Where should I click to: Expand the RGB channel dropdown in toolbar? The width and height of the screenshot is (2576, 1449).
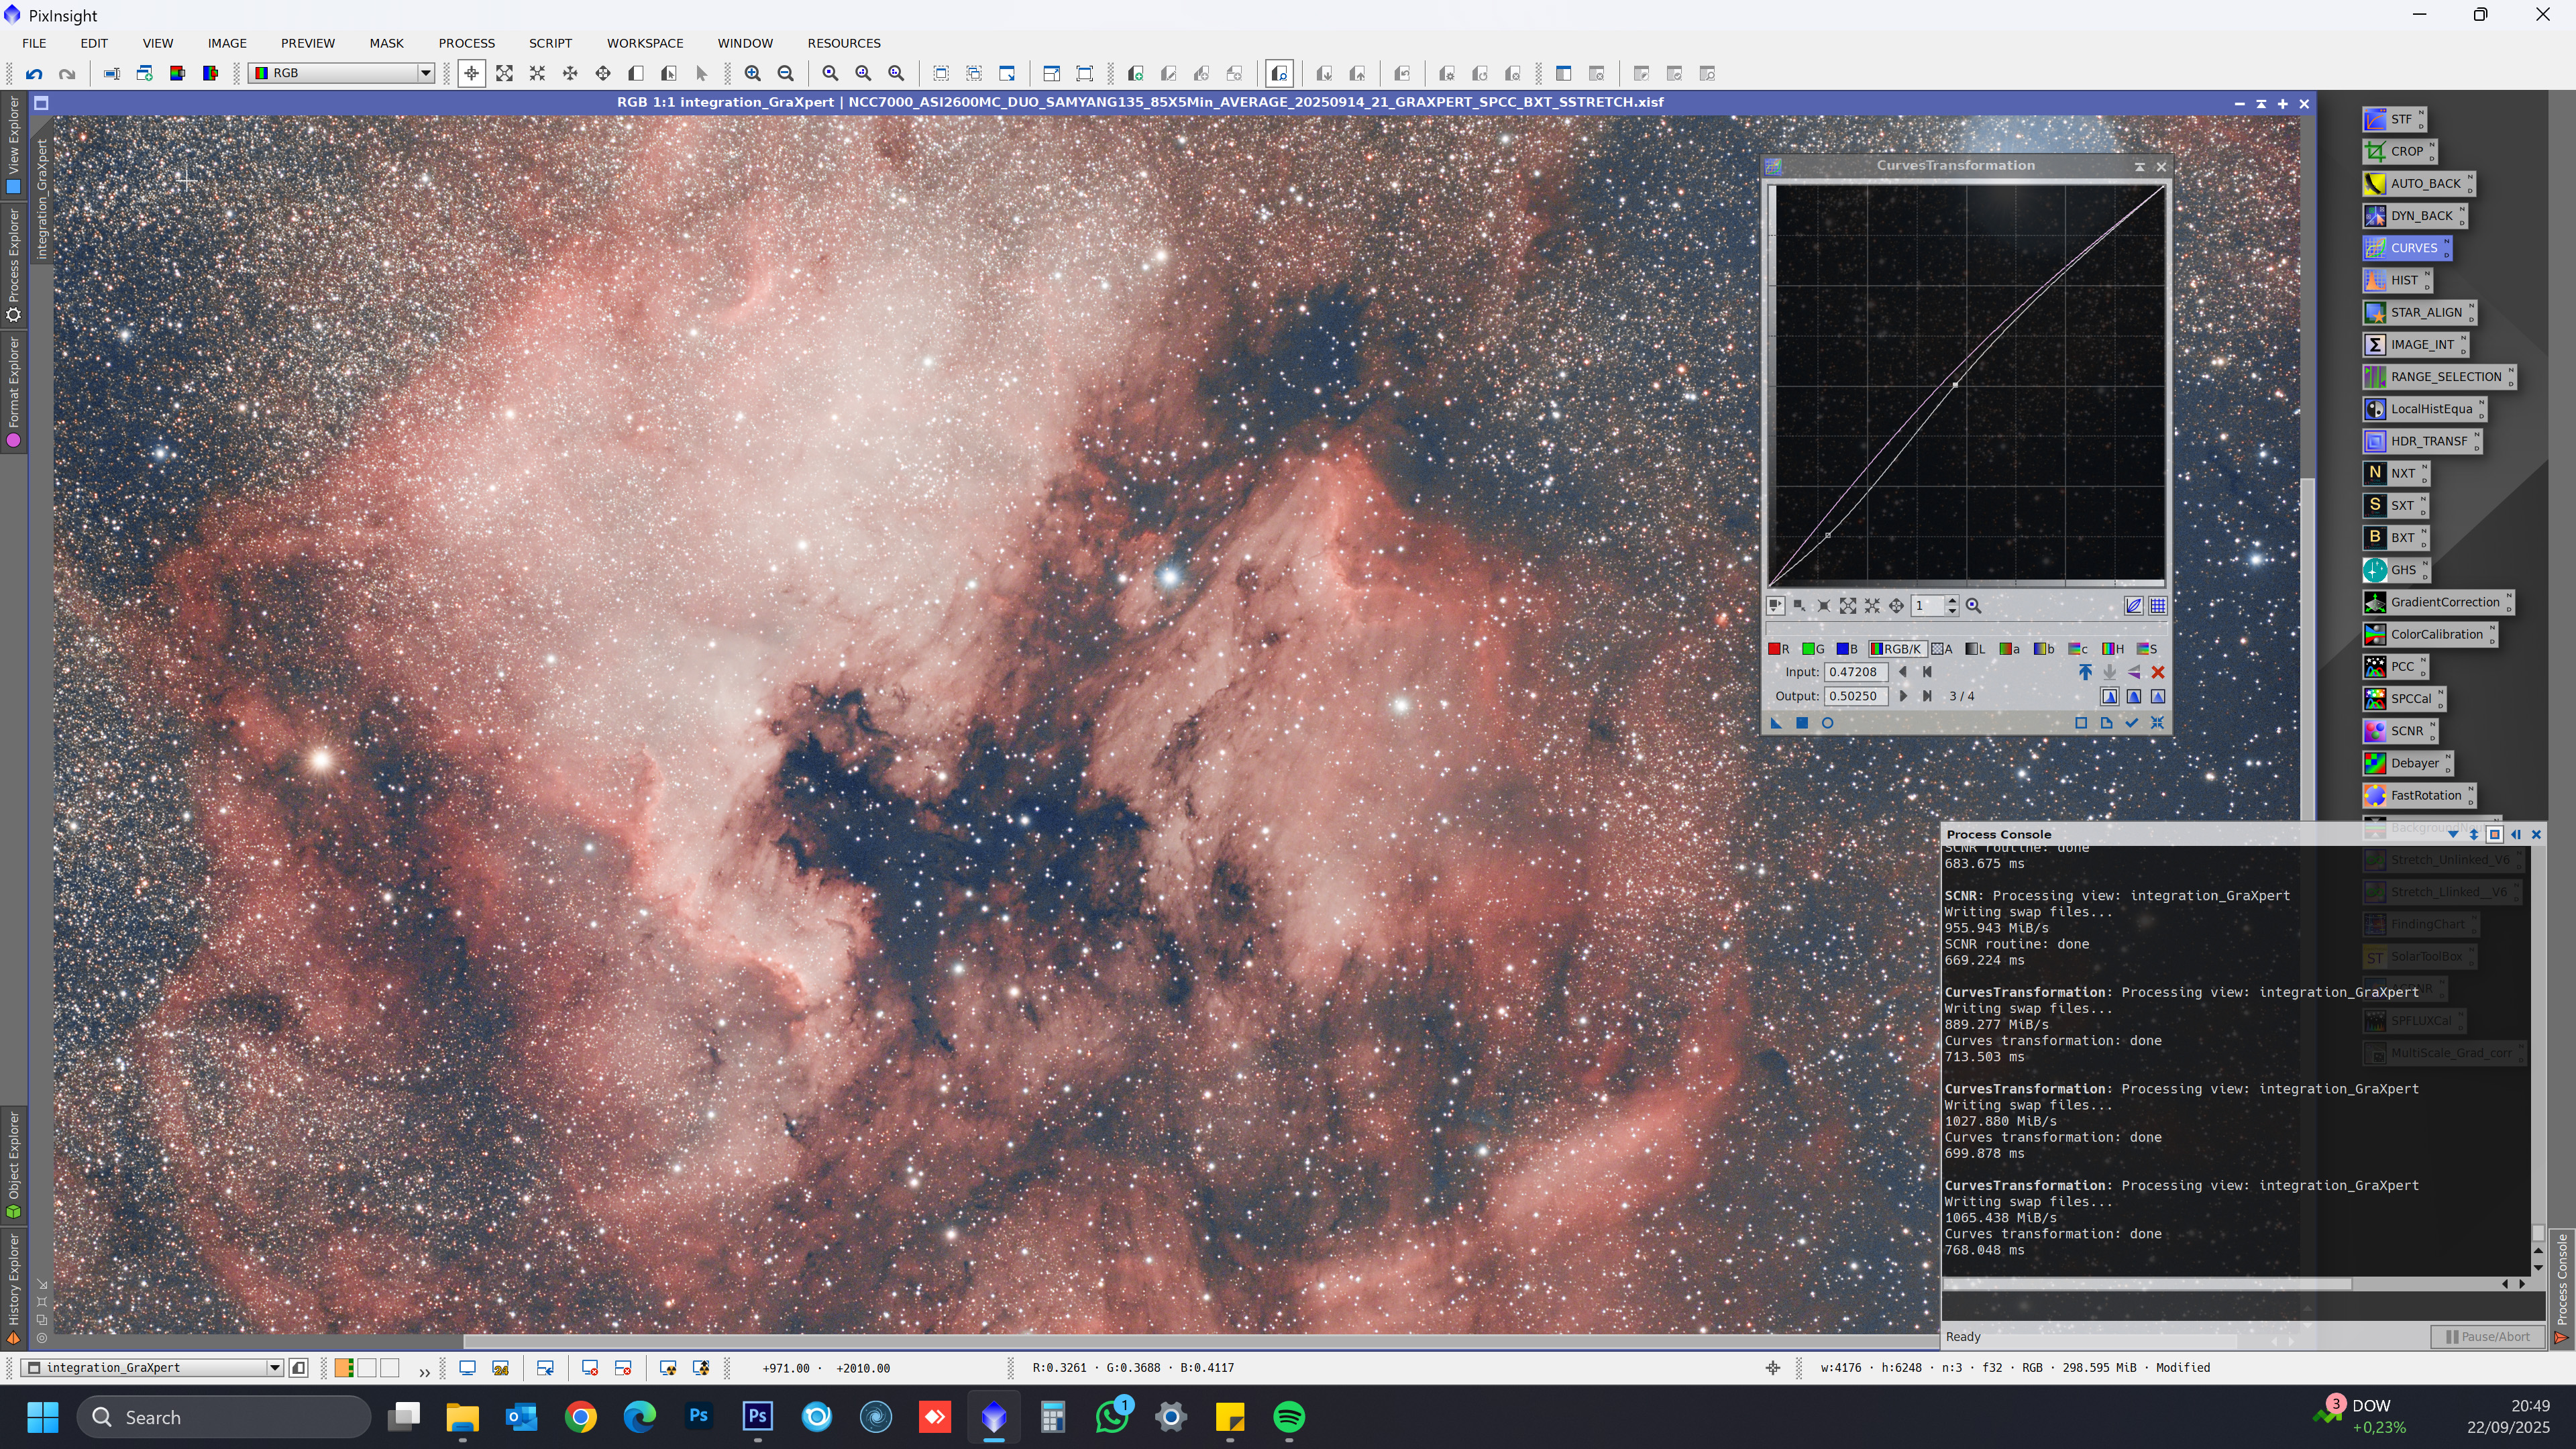tap(425, 73)
